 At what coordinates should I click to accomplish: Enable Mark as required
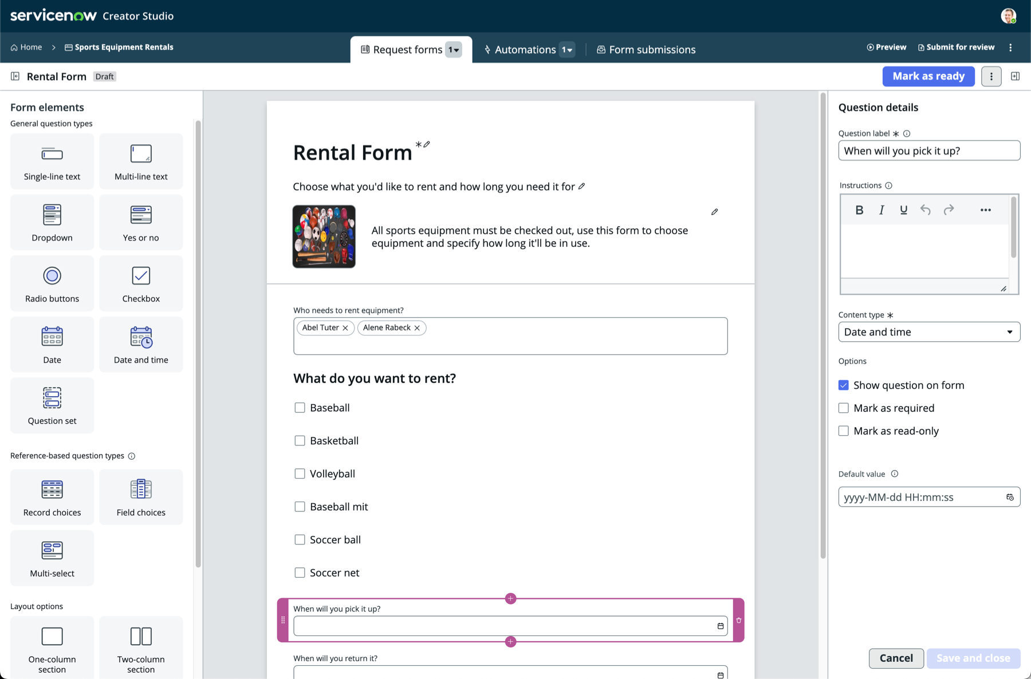click(843, 408)
